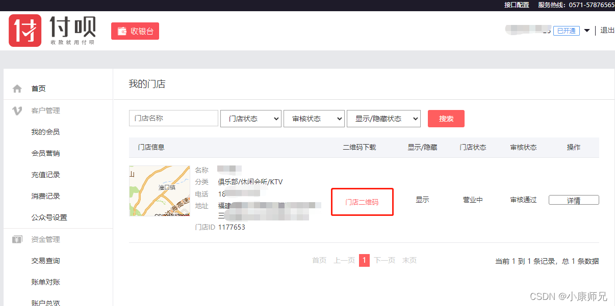
Task: Open store 详情 on the right
Action: (573, 200)
